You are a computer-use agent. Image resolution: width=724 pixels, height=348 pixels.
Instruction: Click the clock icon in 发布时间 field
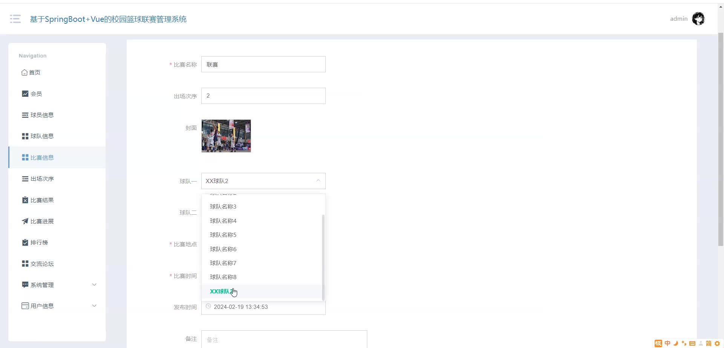click(x=208, y=306)
